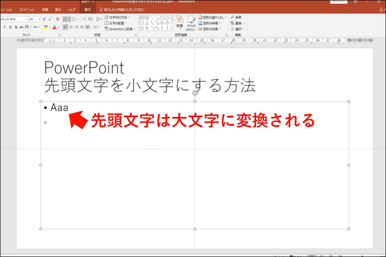Open 図形の効果 shape effects
This screenshot has height=257, width=386.
pos(210,29)
